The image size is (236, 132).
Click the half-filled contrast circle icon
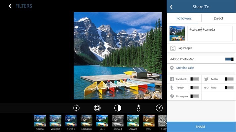click(x=118, y=108)
